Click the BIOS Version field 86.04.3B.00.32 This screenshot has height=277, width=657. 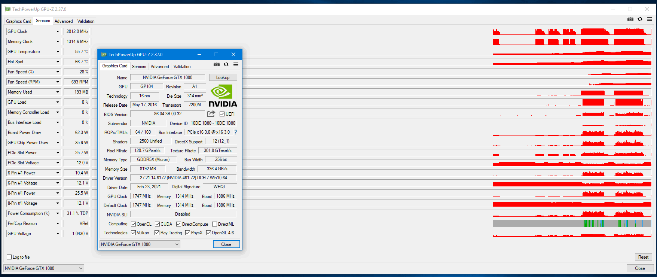point(168,114)
